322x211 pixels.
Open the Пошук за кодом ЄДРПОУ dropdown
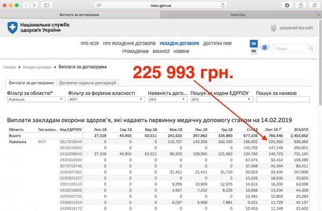tap(222, 100)
